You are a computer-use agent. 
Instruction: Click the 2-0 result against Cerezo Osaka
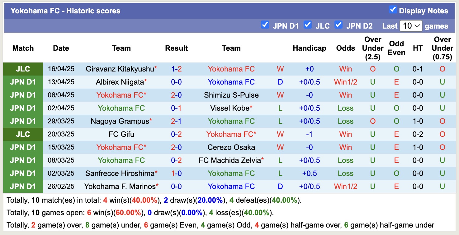(x=176, y=147)
